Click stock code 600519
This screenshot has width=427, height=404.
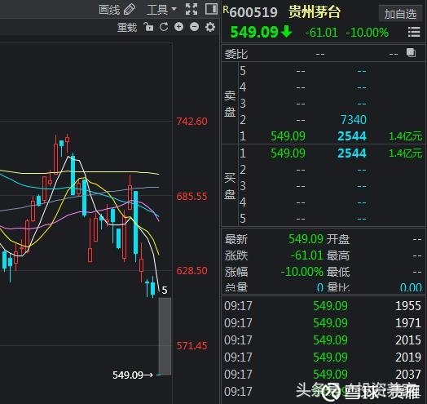(x=253, y=12)
